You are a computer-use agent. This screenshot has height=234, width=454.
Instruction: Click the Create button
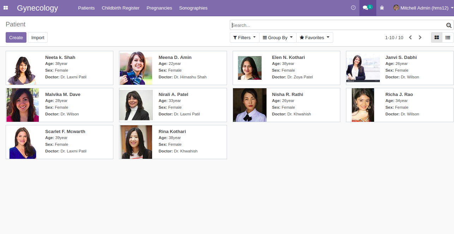click(16, 37)
